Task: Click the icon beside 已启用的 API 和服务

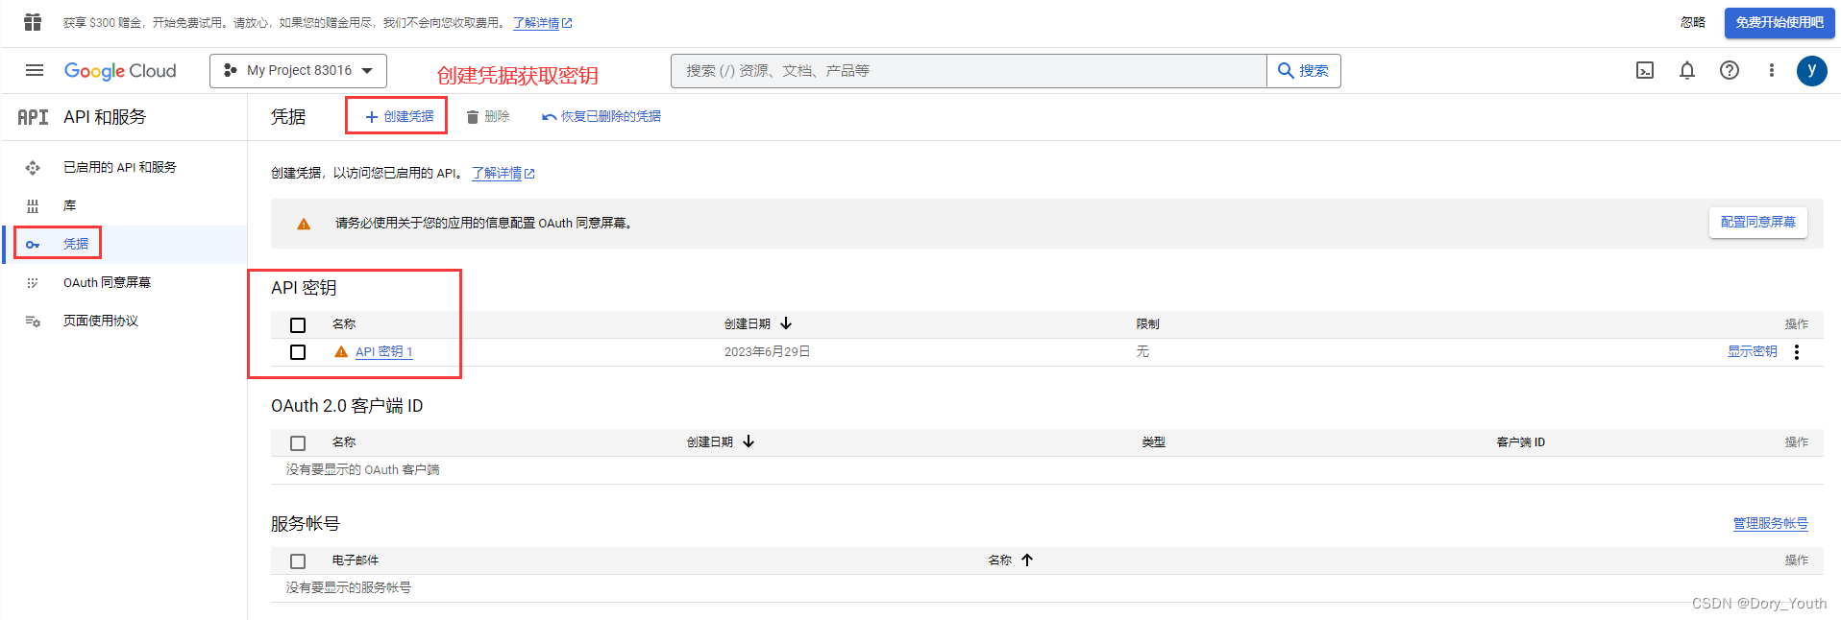Action: coord(33,168)
